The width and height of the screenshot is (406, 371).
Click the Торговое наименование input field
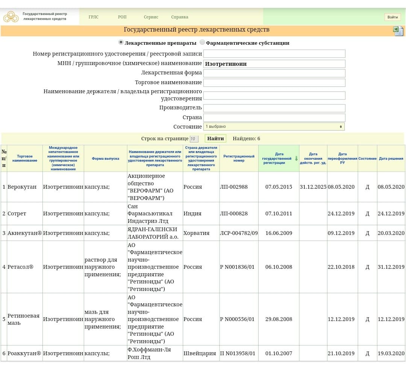274,83
